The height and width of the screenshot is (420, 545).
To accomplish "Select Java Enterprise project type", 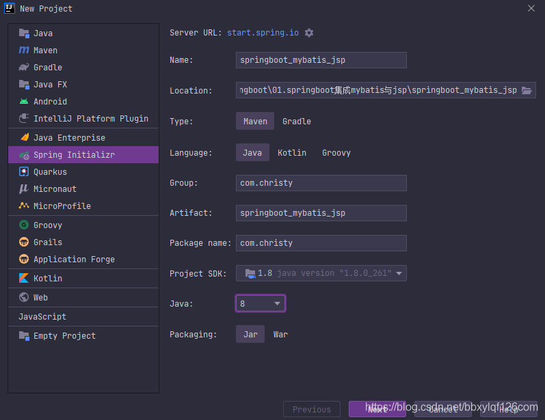I will 69,137.
